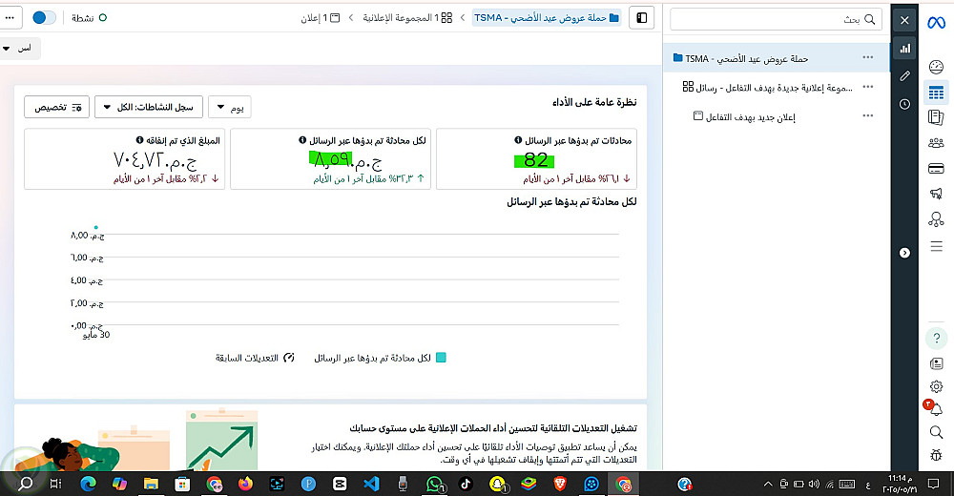Select the Campaigns table icon in sidebar
954x496 pixels.
936,93
